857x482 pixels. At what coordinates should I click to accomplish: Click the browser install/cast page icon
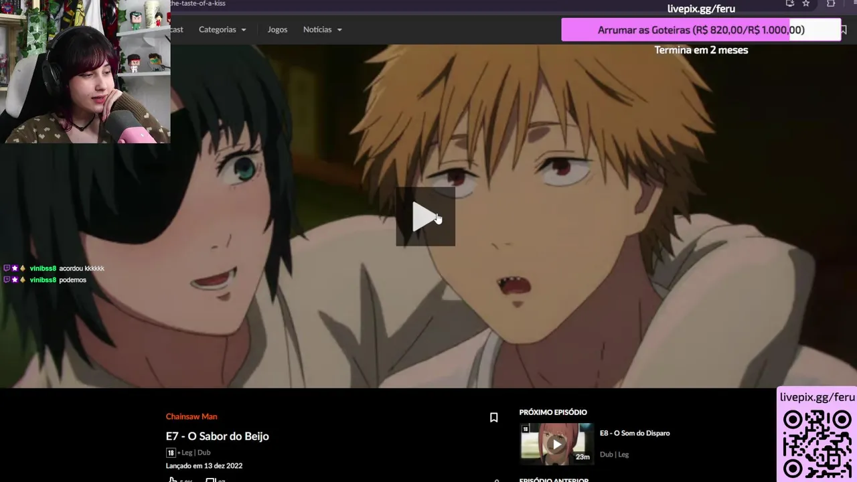789,3
